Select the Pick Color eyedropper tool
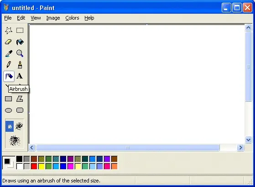The width and height of the screenshot is (255, 187). tap(9, 53)
